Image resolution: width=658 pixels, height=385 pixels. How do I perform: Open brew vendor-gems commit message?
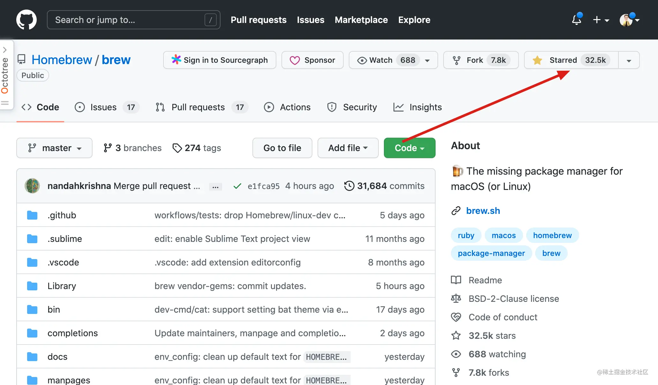(230, 286)
